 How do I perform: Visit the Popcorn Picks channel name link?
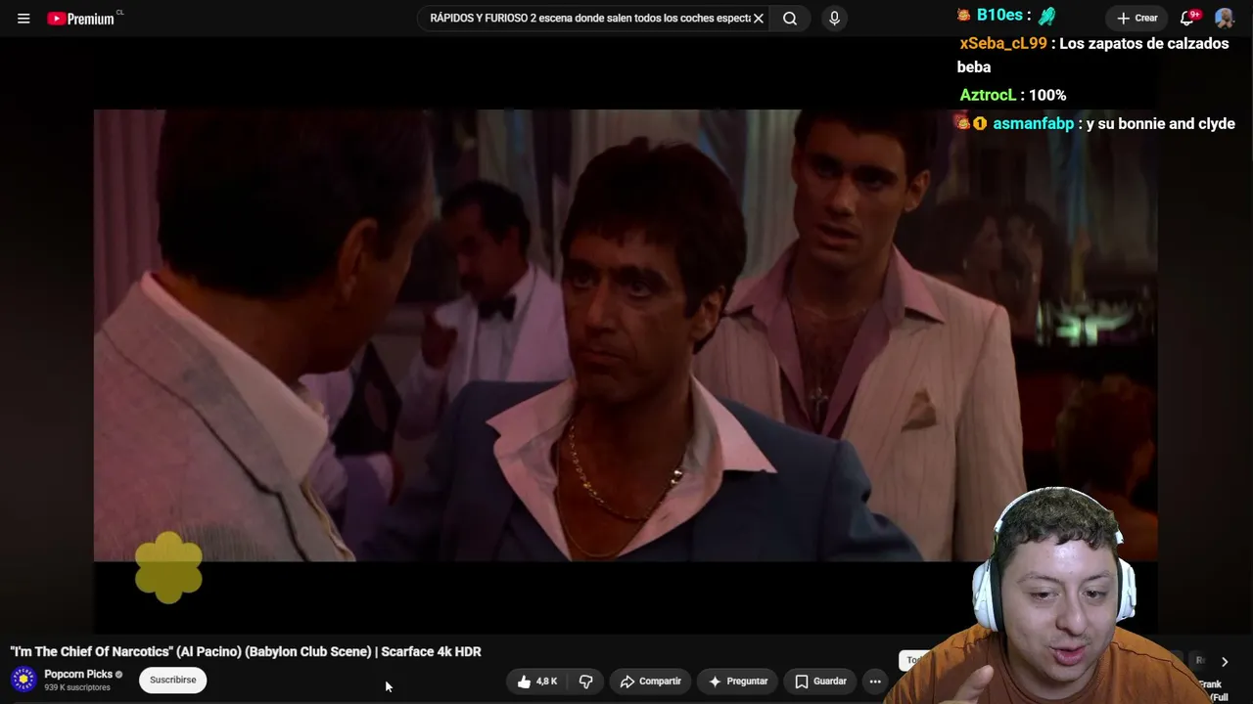tap(78, 674)
